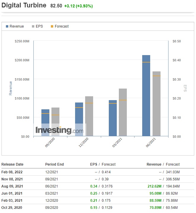Click the 341.03M revenue forecast
Screen dimensions: 196x213
pos(173,172)
